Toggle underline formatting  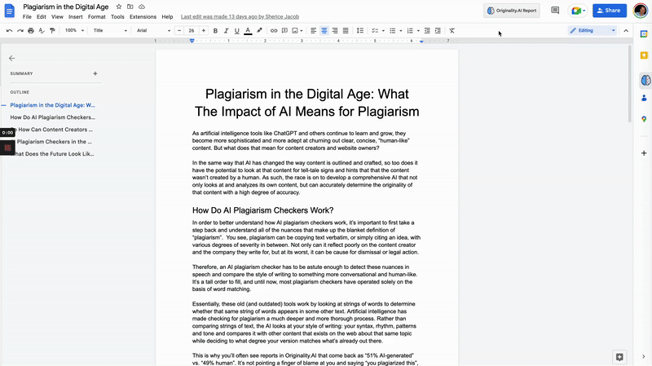click(237, 30)
